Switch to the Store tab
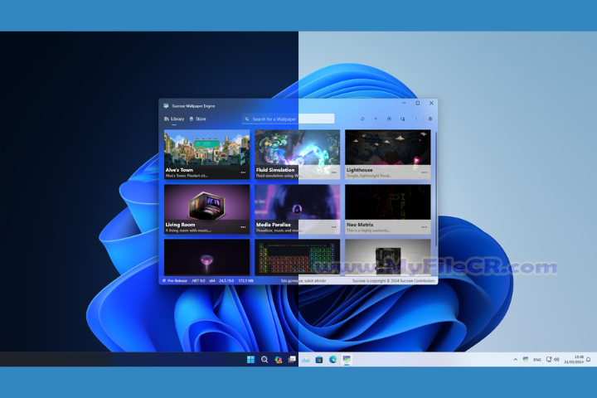The height and width of the screenshot is (398, 597). click(197, 119)
